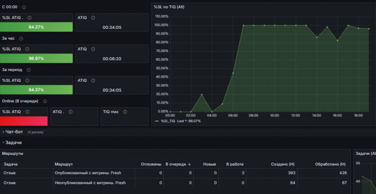Click info icon on %SL ATiQ 96.97% panel
Screen dimensions: 376x194
[27, 49]
